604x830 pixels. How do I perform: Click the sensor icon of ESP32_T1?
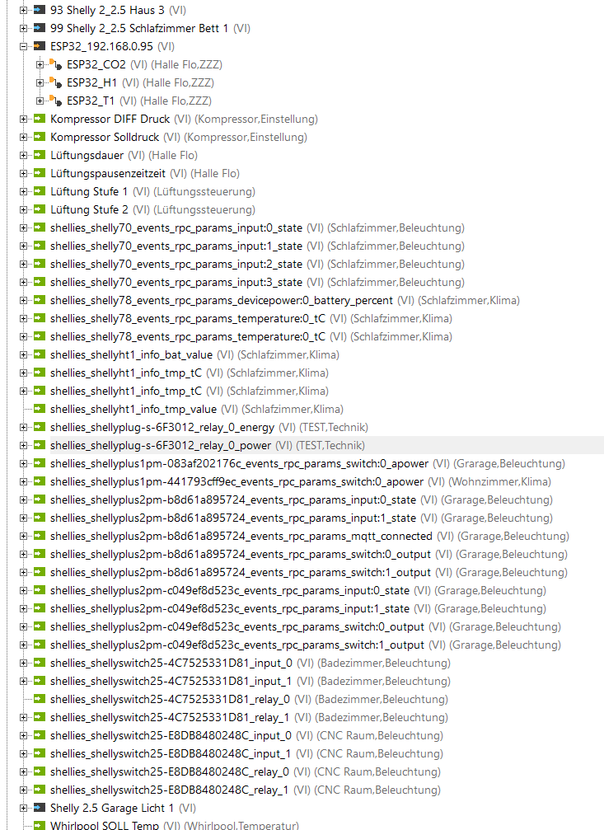(x=56, y=101)
